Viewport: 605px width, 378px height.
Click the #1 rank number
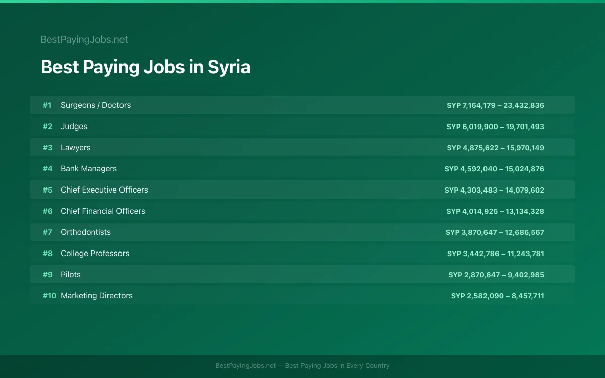tap(47, 105)
